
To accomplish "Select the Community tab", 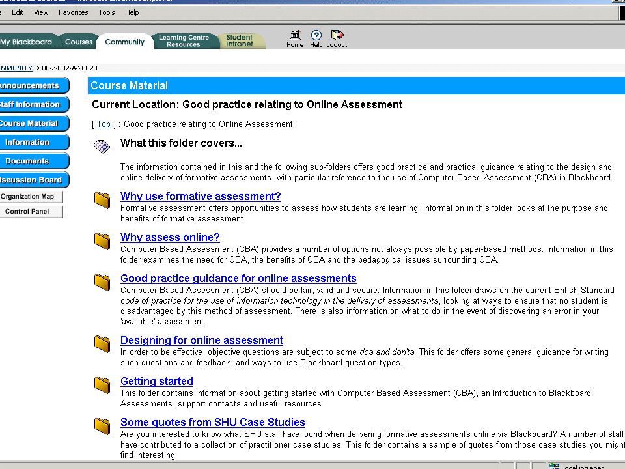I will [125, 42].
